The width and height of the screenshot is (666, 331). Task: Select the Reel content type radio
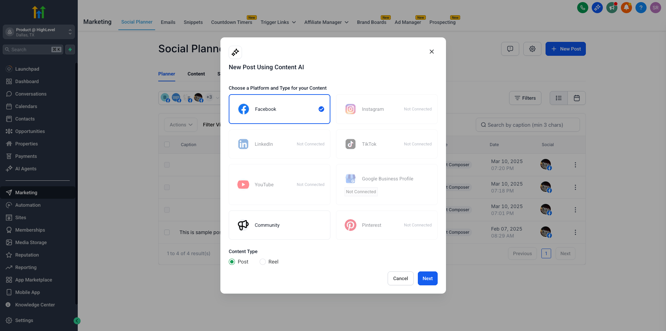[263, 262]
